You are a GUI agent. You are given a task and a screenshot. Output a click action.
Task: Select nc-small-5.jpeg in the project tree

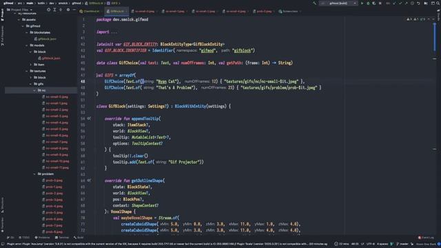55,129
